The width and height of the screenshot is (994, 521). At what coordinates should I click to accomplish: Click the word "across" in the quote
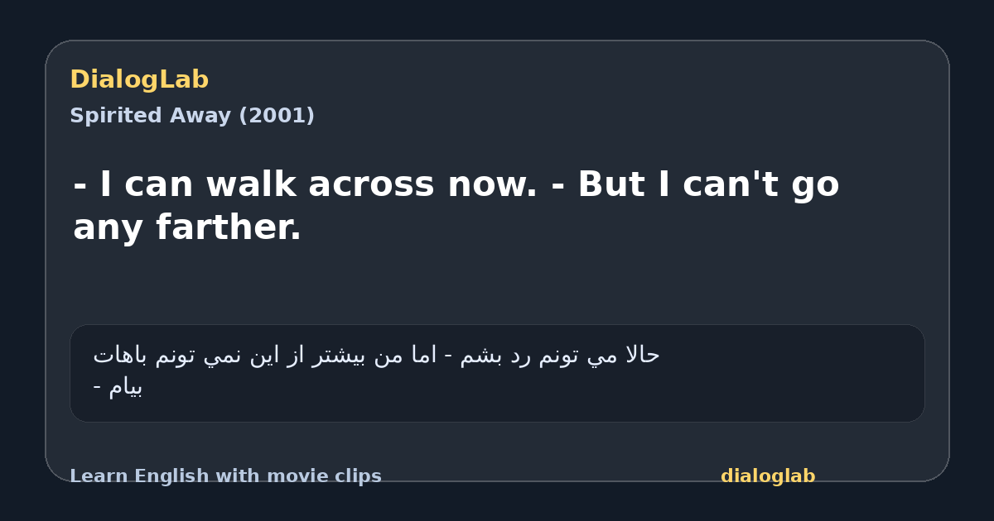point(371,184)
